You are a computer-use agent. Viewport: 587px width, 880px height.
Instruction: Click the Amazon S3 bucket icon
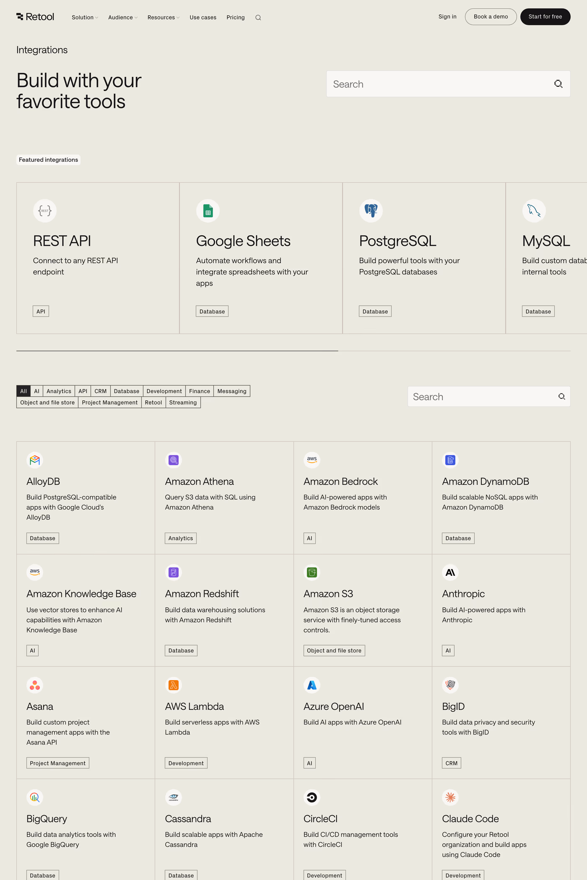point(312,572)
